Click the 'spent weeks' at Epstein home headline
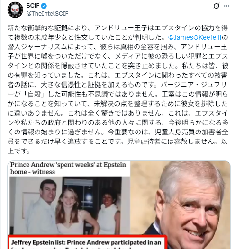The image size is (235, 249). (x=68, y=168)
